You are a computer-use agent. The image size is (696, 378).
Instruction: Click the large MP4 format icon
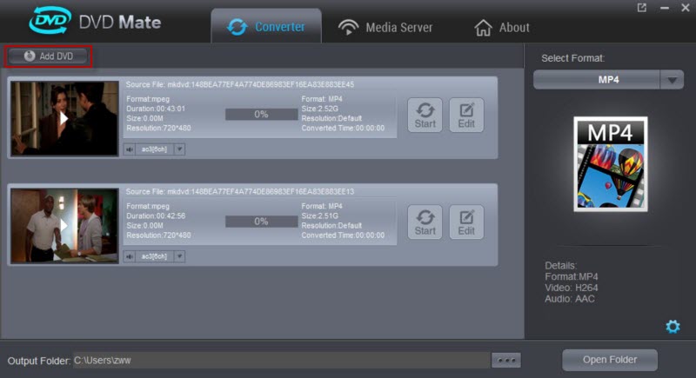point(610,163)
